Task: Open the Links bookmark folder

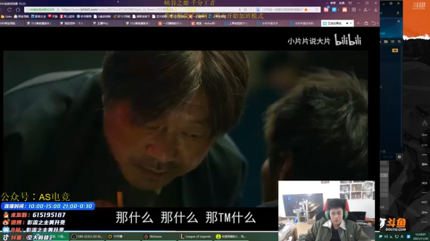Action: (6, 17)
